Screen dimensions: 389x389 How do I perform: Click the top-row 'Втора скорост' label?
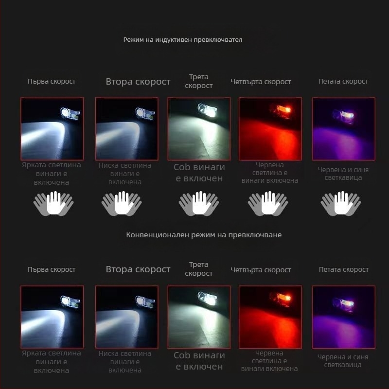[138, 82]
